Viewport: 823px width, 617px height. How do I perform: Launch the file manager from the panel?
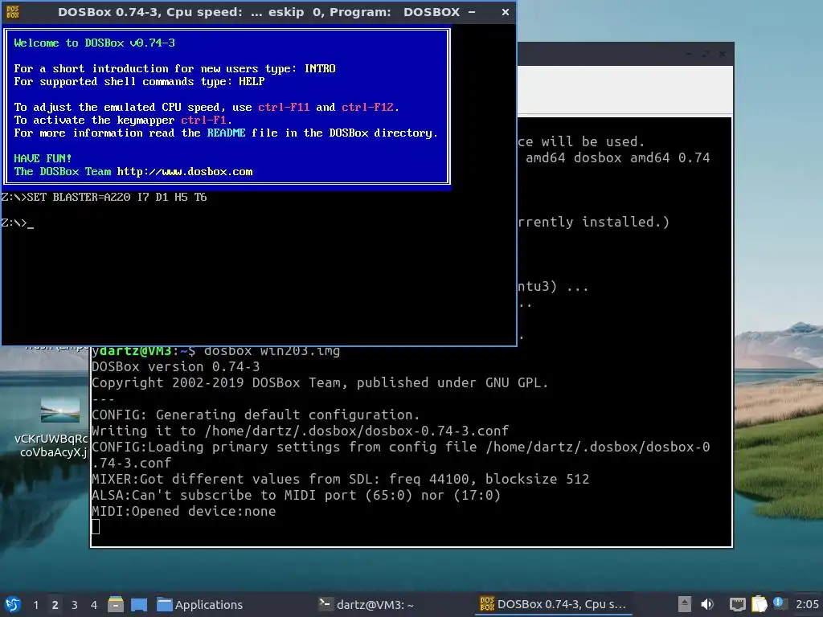click(x=116, y=604)
